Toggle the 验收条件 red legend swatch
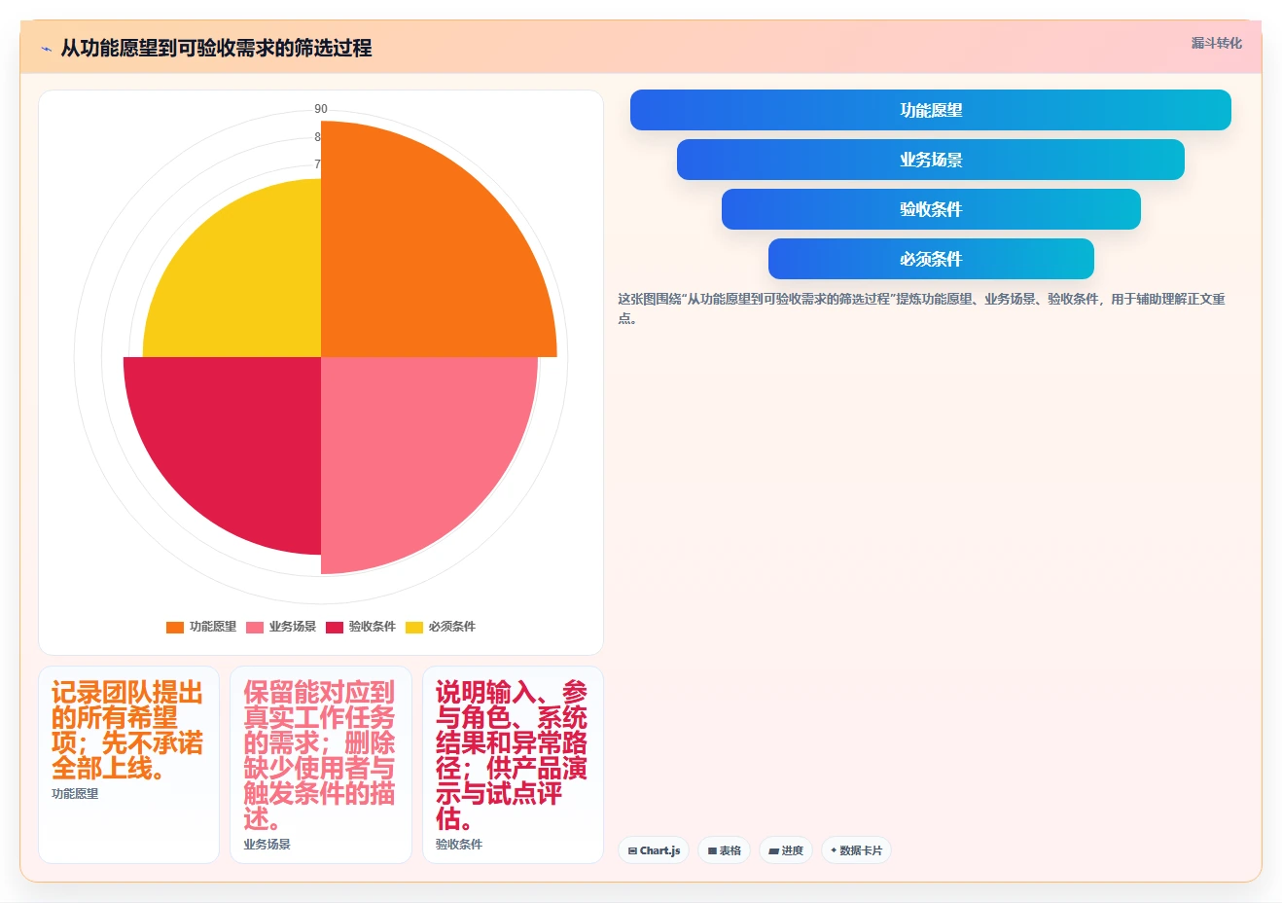The height and width of the screenshot is (903, 1282). pyautogui.click(x=335, y=628)
